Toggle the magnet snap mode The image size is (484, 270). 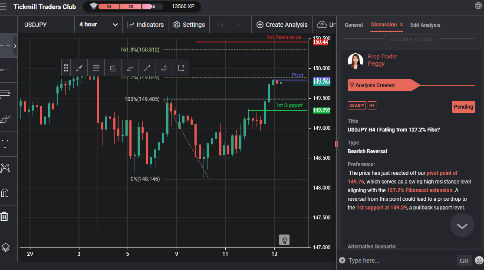click(5, 193)
